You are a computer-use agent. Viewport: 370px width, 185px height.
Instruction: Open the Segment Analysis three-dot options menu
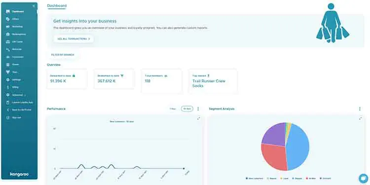click(360, 109)
